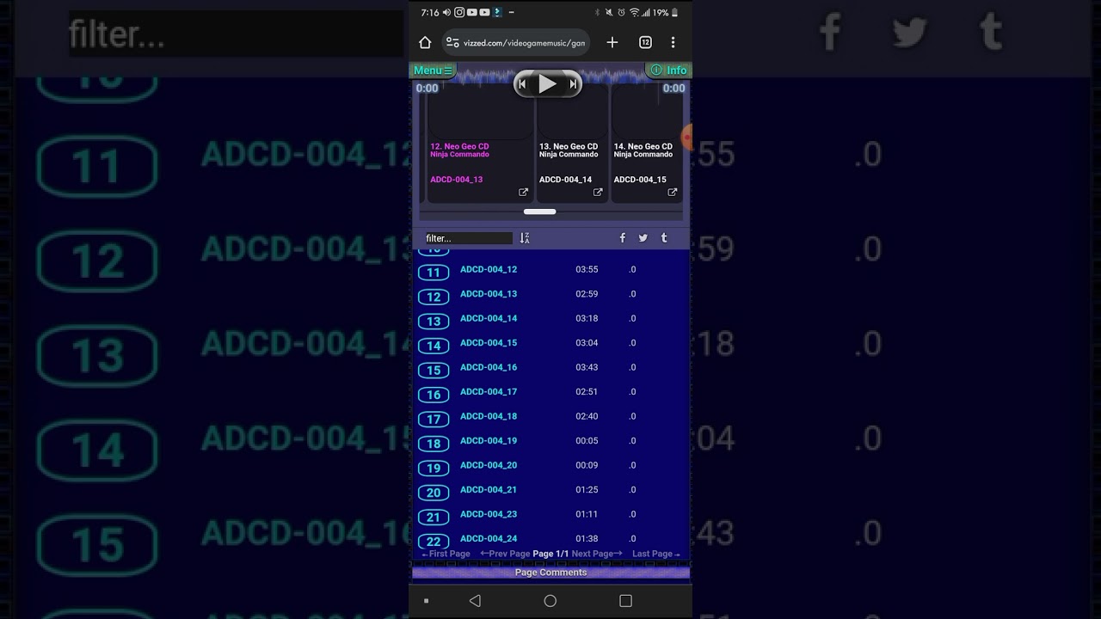This screenshot has height=619, width=1101.
Task: Play ADCD-004_19 from the list
Action: (x=489, y=441)
